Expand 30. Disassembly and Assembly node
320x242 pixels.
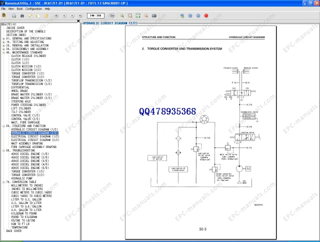(3, 49)
